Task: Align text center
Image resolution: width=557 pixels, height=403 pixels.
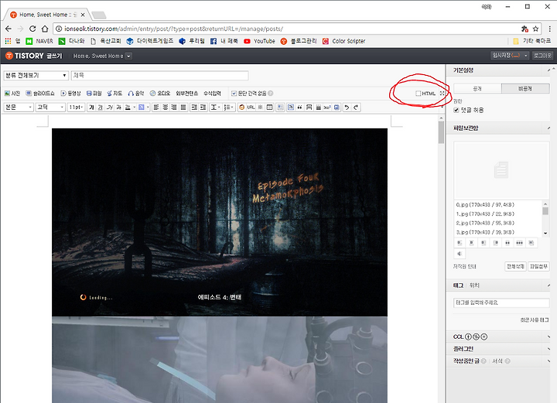Action: [166, 108]
